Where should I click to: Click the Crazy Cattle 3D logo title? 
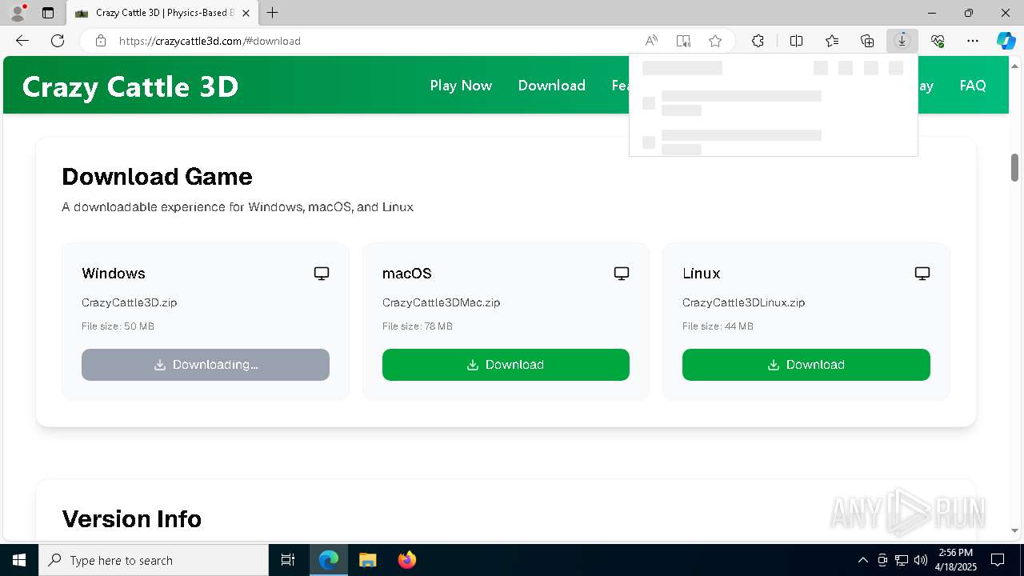pyautogui.click(x=130, y=86)
